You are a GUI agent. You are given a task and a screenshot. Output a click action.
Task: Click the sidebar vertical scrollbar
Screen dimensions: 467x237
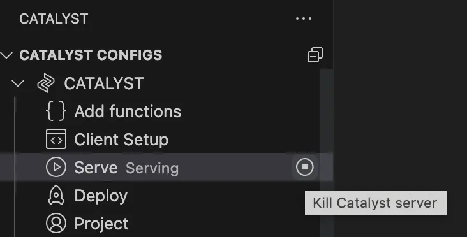327,153
